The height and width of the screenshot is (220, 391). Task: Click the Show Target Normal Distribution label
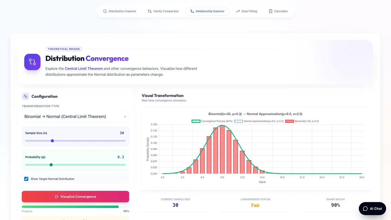52,179
